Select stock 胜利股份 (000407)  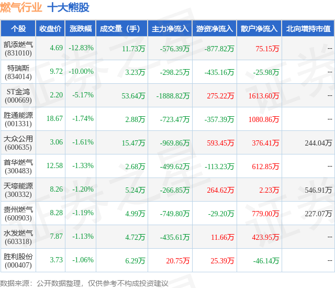coord(18,261)
